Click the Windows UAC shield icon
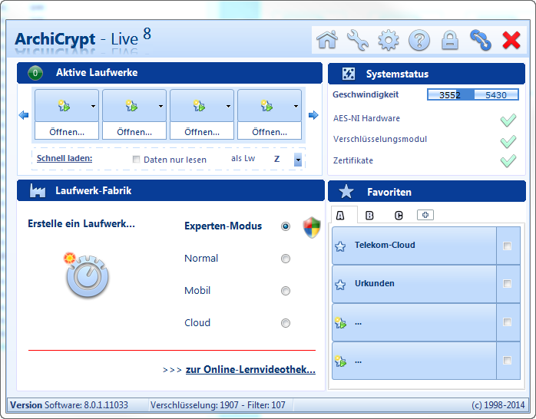This screenshot has width=536, height=419. [x=312, y=227]
